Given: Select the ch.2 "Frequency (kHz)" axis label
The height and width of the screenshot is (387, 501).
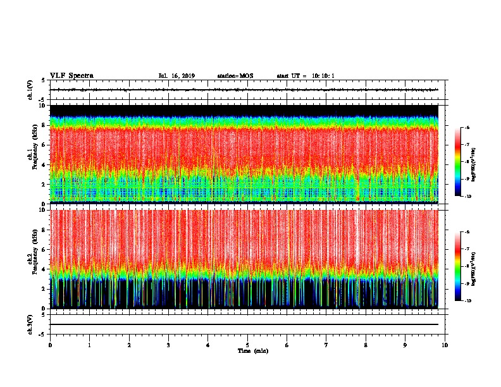Looking at the screenshot, I should click(35, 252).
